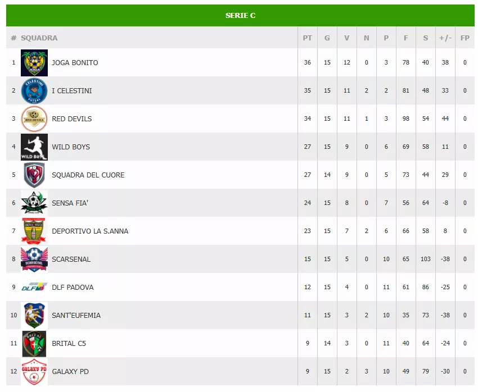
Task: Click the SERIE C table title
Action: pyautogui.click(x=240, y=15)
